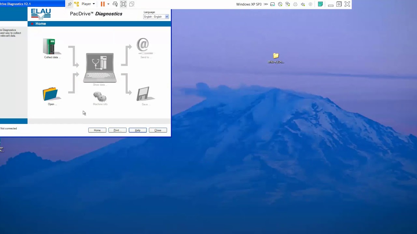This screenshot has height=234, width=417.
Task: Expand the power options dropdown arrow
Action: pos(108,4)
